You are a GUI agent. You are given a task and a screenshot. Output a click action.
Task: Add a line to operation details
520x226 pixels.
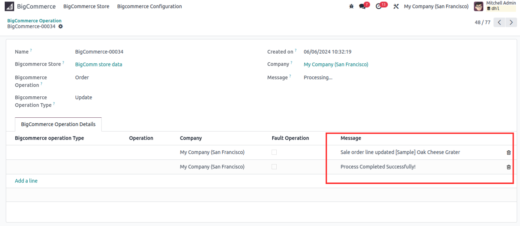pos(26,181)
